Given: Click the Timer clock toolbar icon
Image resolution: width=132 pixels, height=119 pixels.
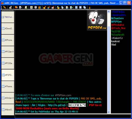Looking at the screenshot, I should click(36, 7).
